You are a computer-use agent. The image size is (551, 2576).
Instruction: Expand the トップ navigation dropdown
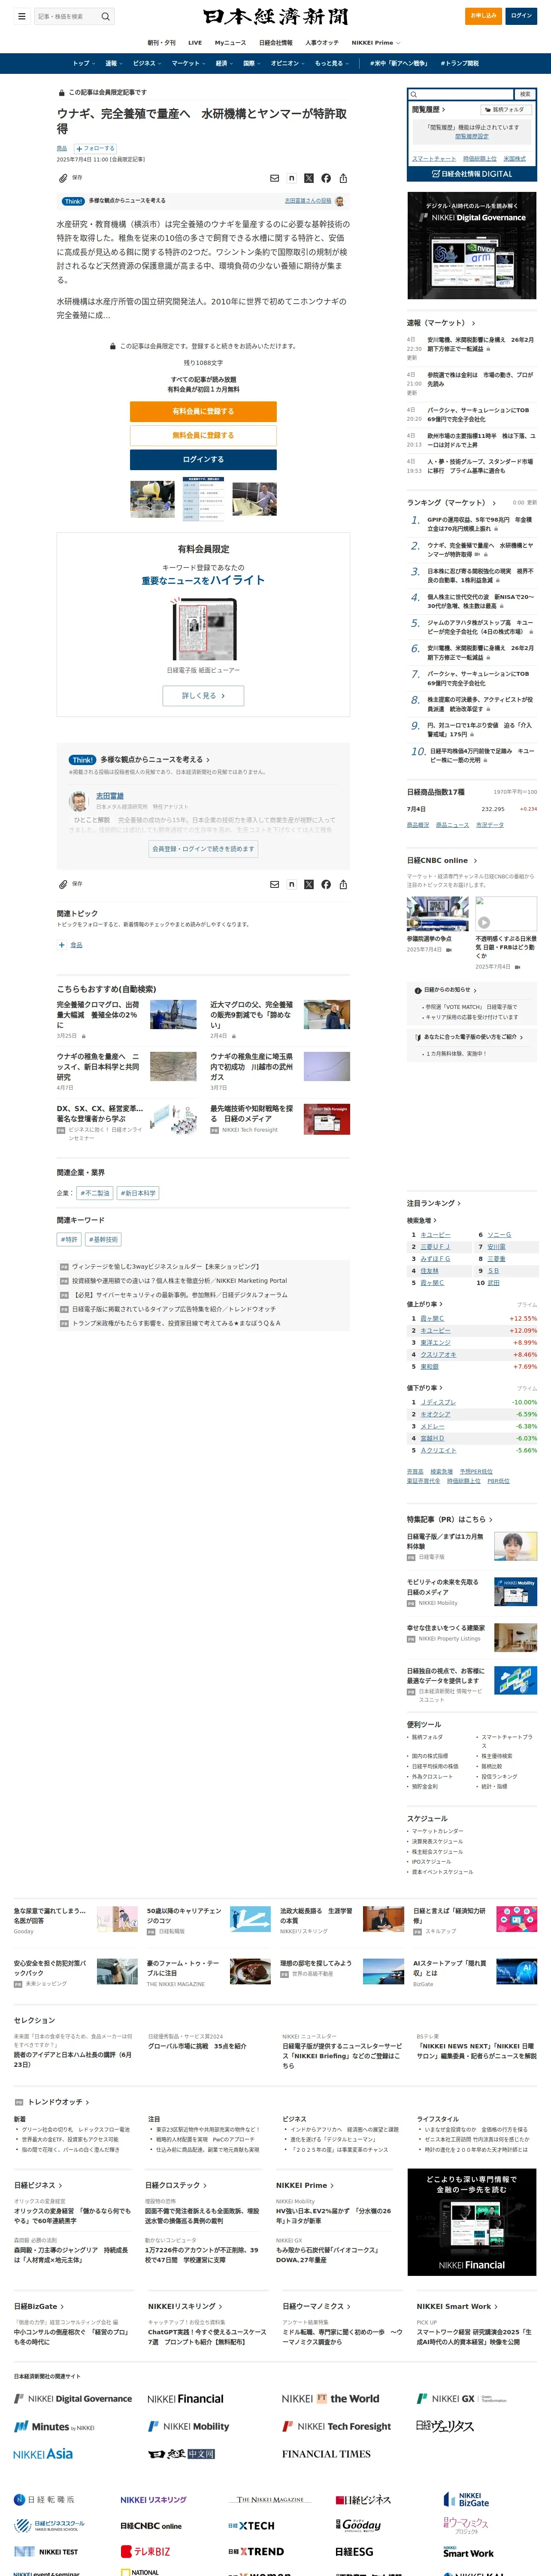[x=84, y=63]
